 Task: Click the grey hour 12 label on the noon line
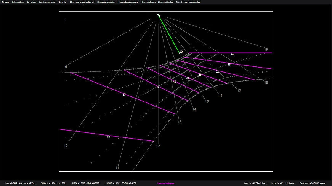coord(158,146)
